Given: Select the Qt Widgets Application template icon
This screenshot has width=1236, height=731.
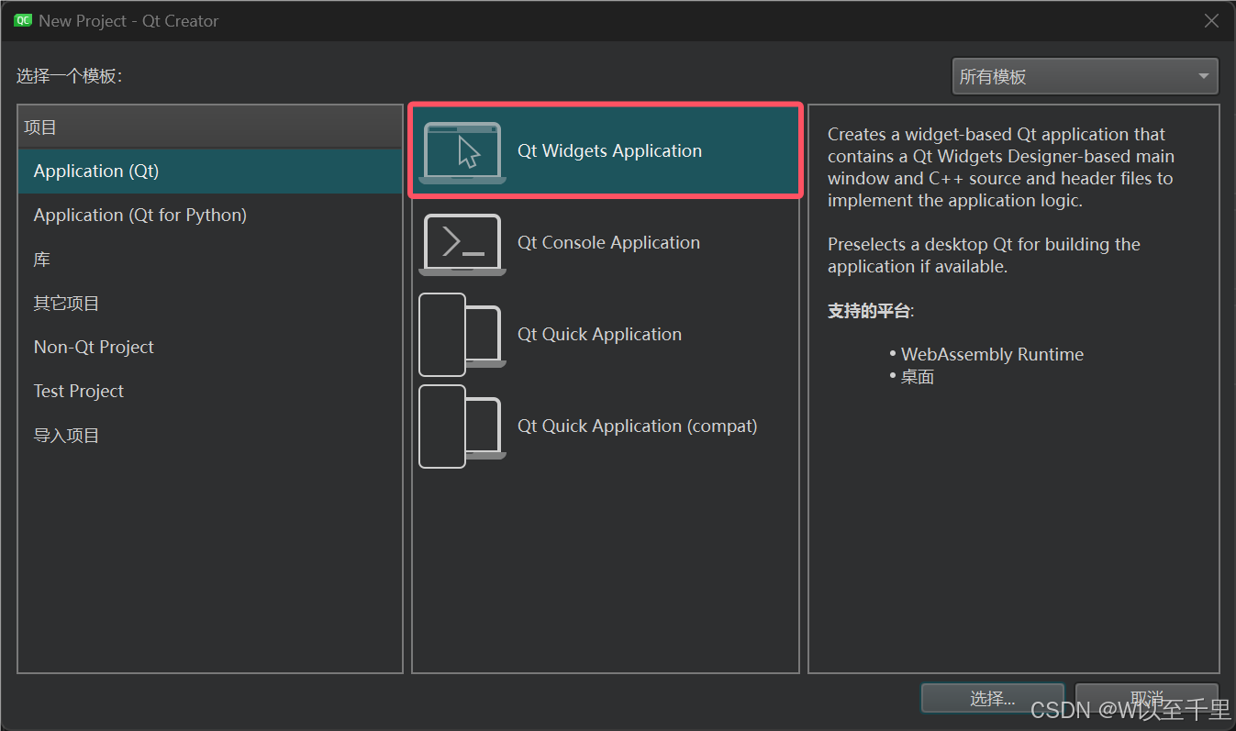Looking at the screenshot, I should [462, 152].
